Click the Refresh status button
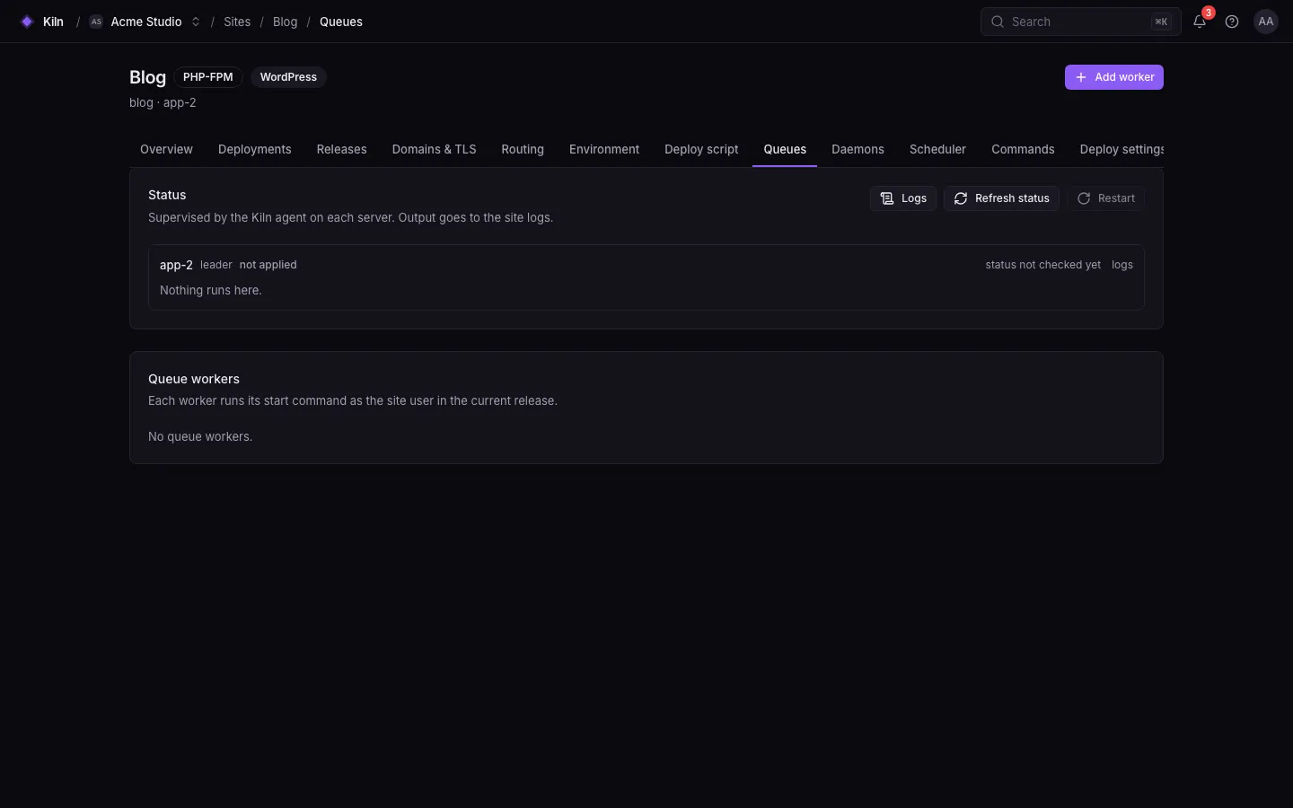1293x808 pixels. coord(1001,198)
